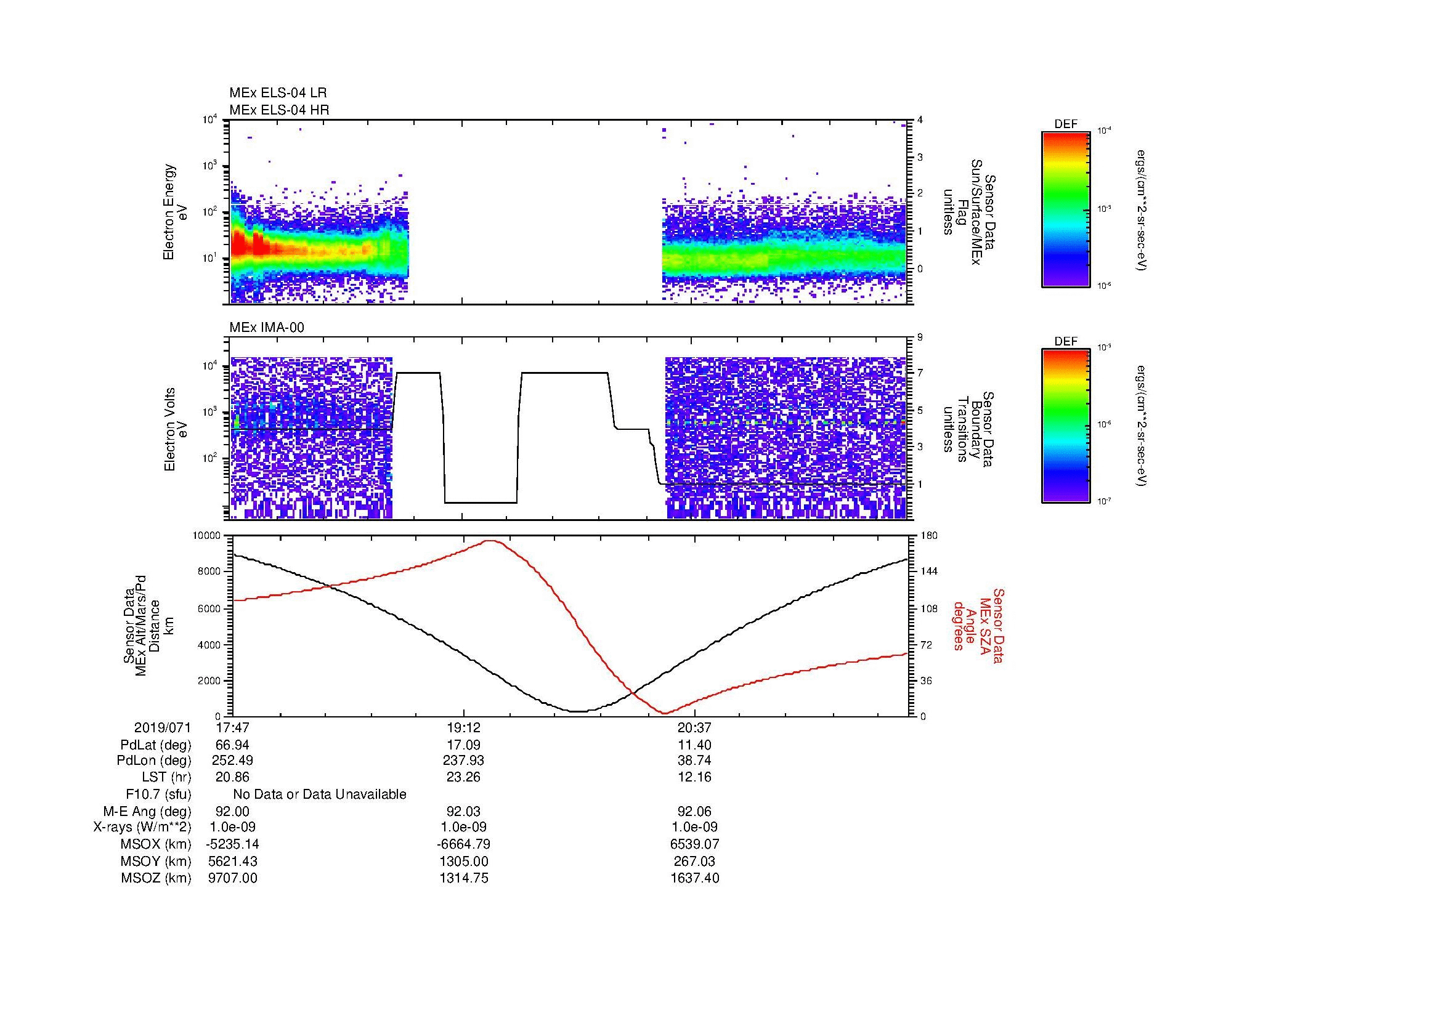
Task: Click the MSOZ value '1314.75'
Action: pos(463,878)
